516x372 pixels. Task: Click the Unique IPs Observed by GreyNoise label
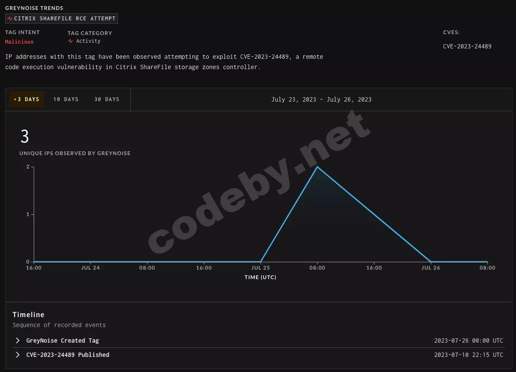pyautogui.click(x=75, y=153)
